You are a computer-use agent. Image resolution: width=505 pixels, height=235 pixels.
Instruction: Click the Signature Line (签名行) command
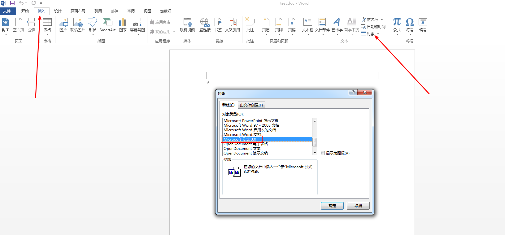point(370,20)
